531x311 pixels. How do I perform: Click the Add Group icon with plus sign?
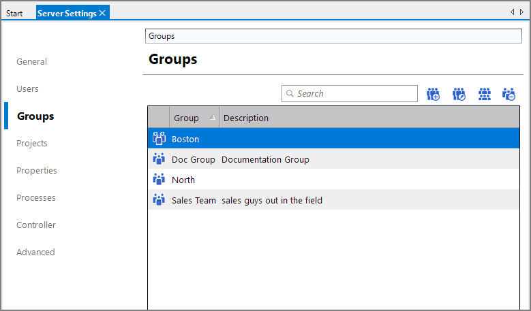[x=433, y=94]
